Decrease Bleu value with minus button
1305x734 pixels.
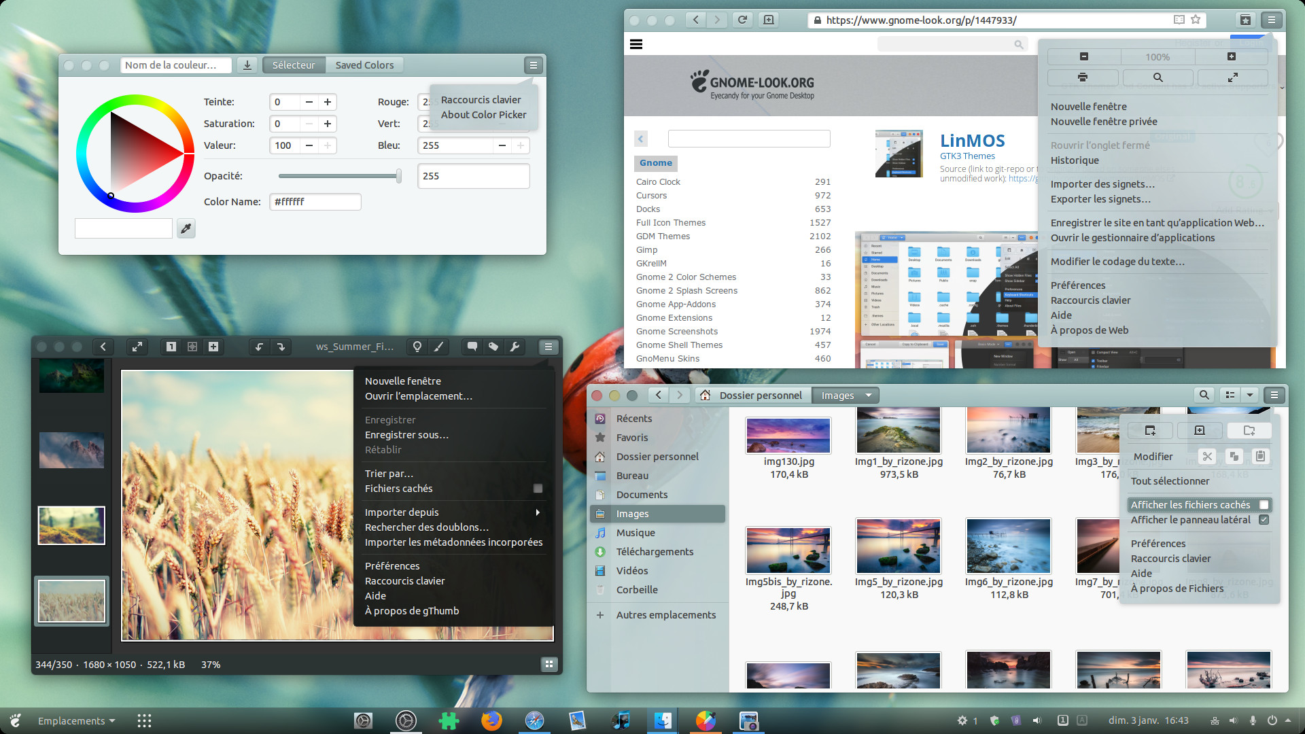tap(502, 145)
